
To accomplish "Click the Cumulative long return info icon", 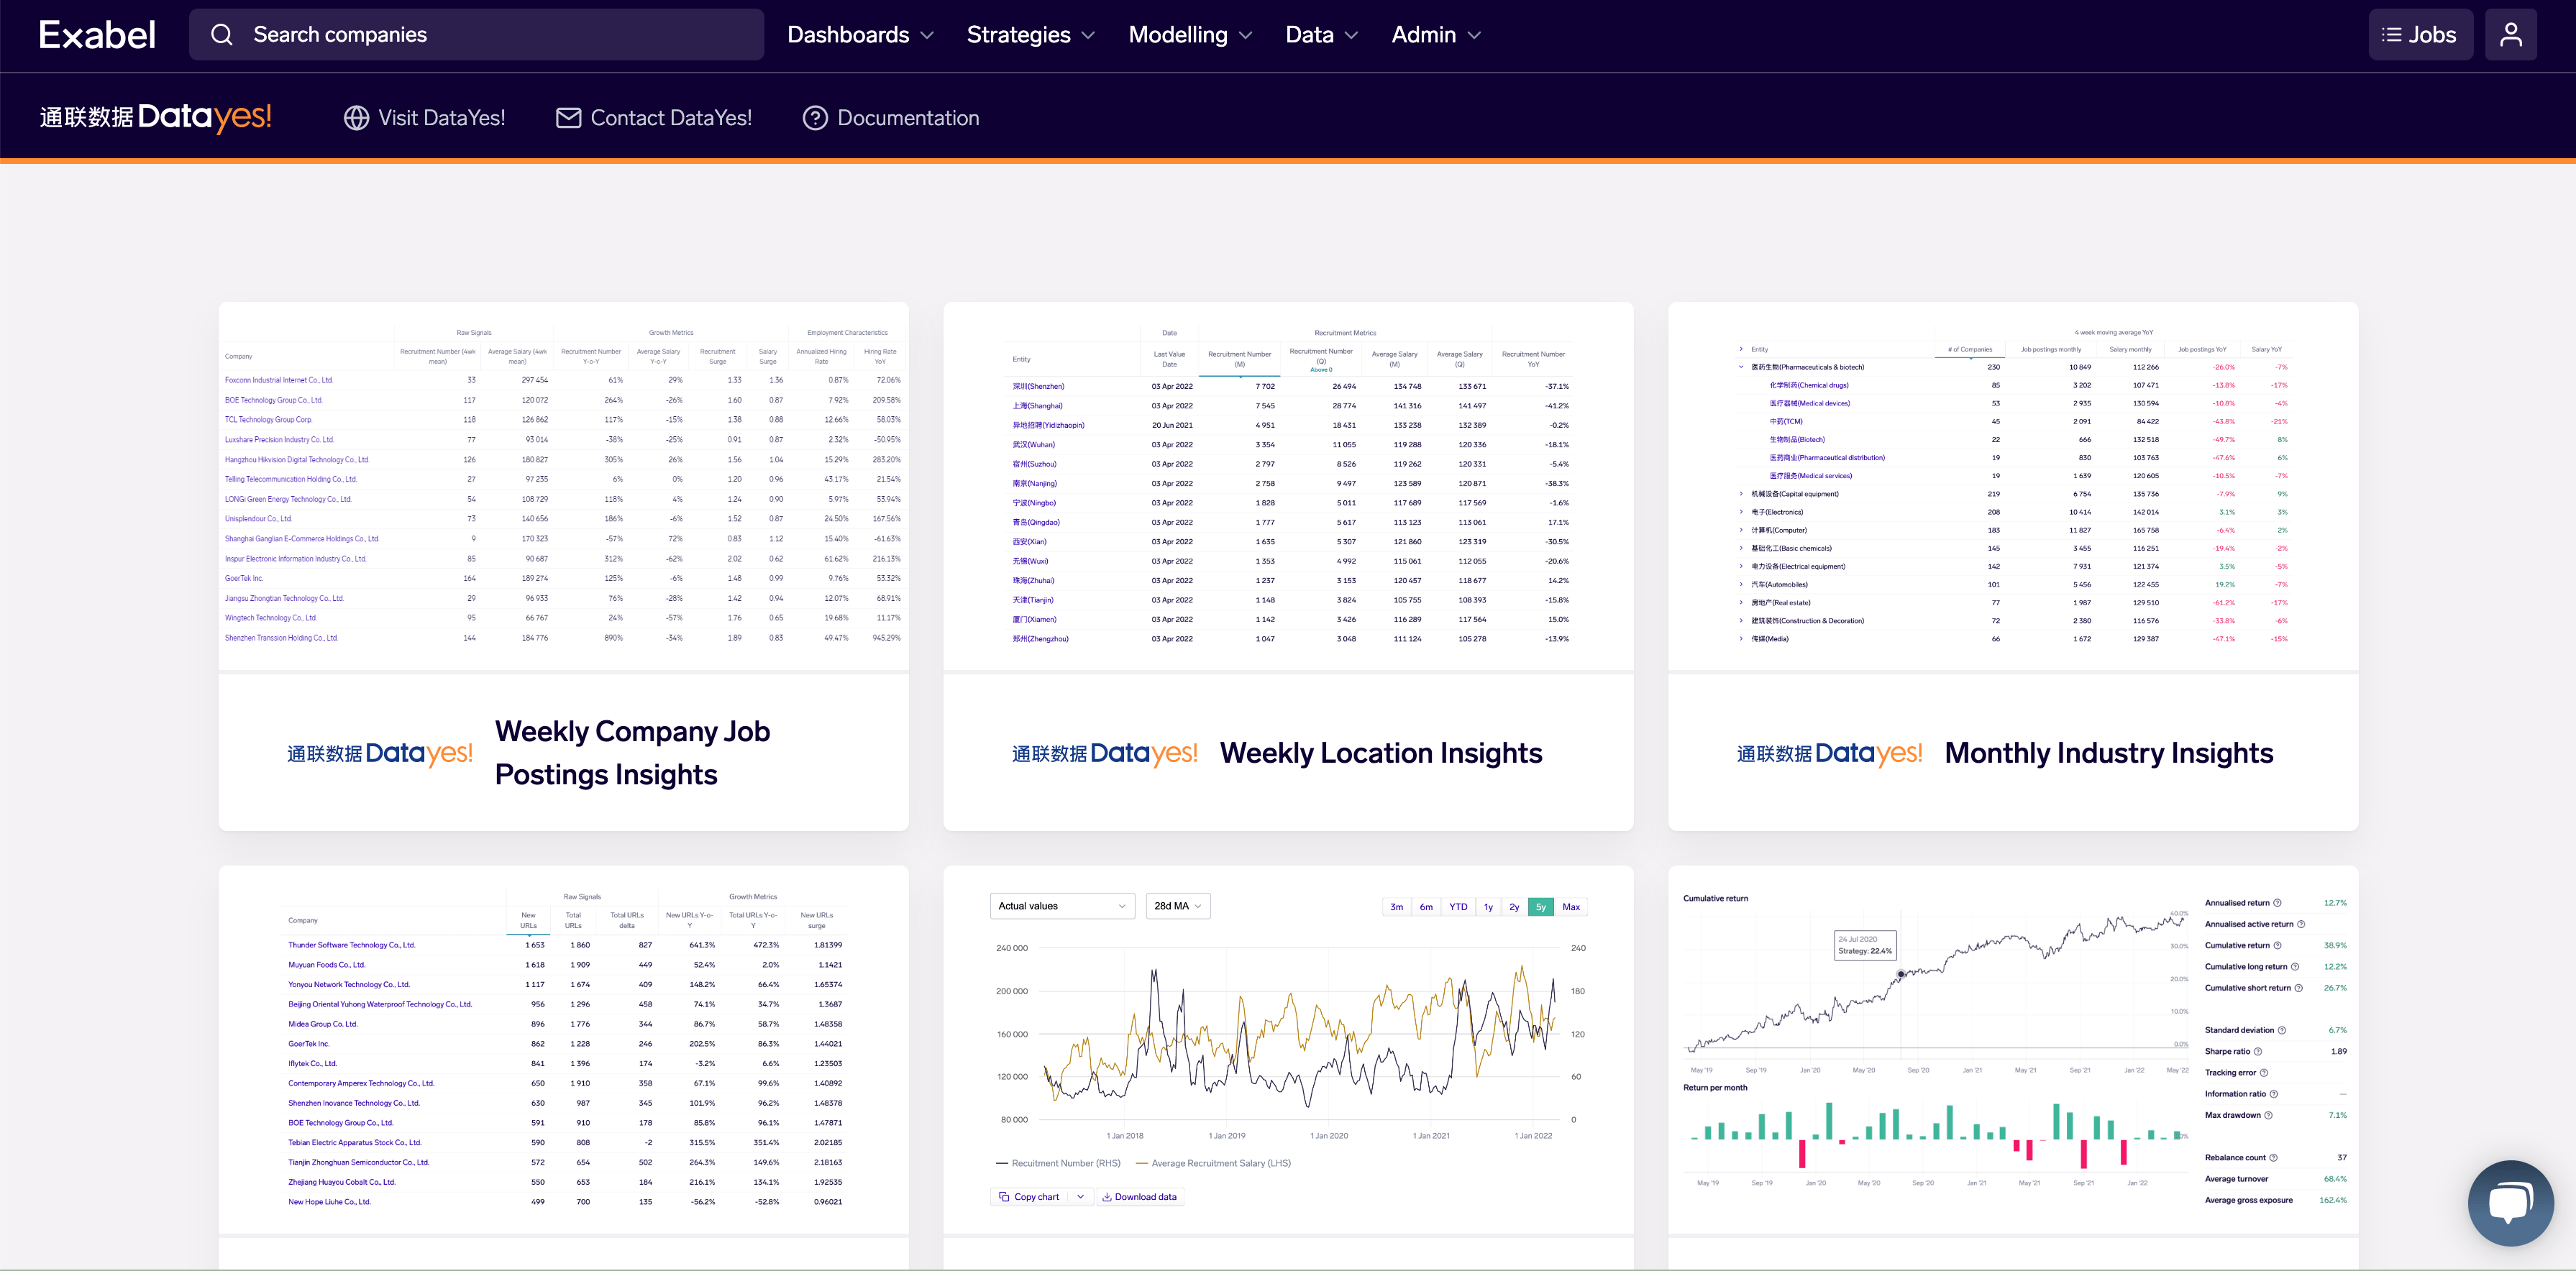I will click(2294, 967).
